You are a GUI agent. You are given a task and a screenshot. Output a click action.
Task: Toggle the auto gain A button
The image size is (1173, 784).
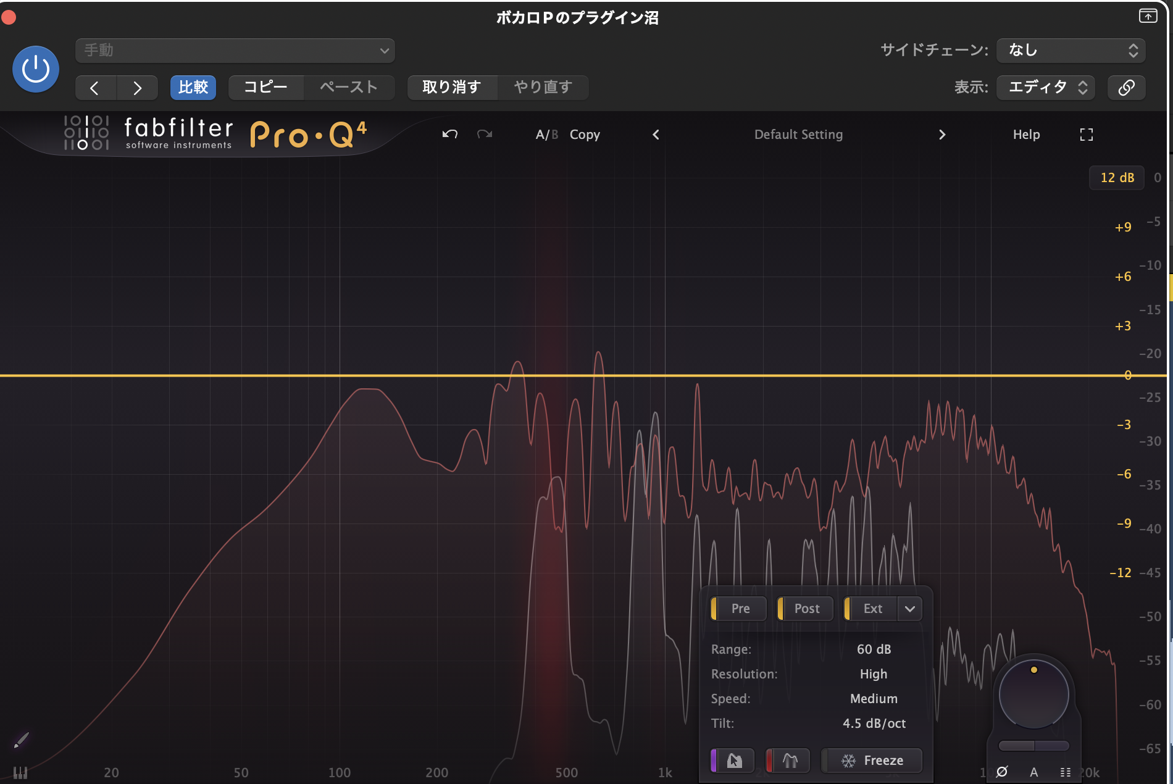point(1034,772)
